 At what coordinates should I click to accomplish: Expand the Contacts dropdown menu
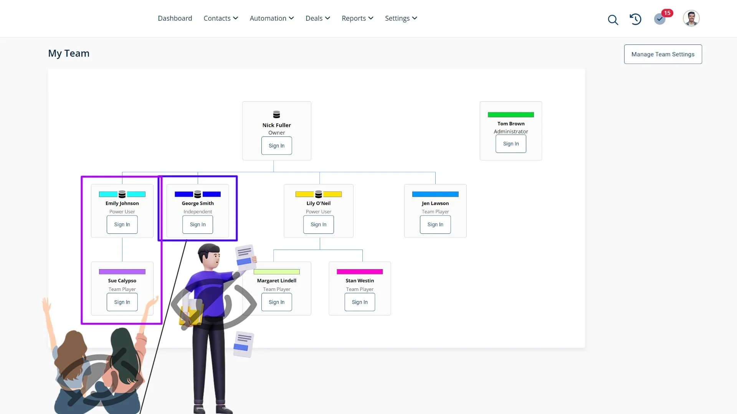(221, 18)
